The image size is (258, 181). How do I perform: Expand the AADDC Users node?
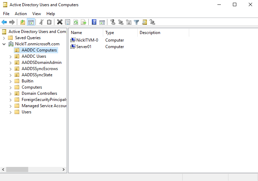[x=11, y=57]
